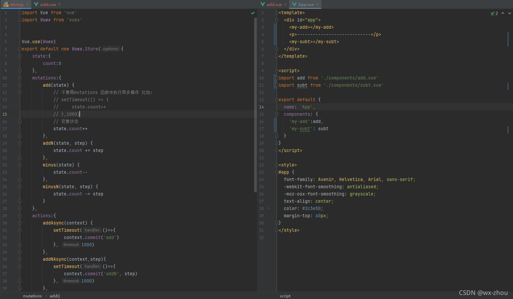Image resolution: width=513 pixels, height=299 pixels.
Task: Click the 'my-subt': subt entry
Action: 309,129
